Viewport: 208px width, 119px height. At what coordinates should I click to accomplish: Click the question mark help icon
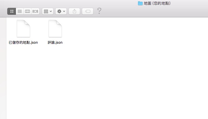99,11
